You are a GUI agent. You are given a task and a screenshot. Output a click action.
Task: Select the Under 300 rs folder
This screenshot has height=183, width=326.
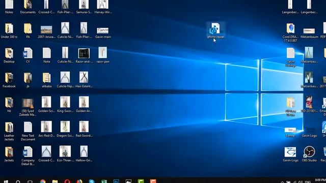(9, 30)
